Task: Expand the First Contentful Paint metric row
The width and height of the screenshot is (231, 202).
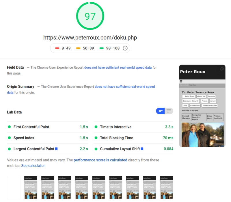Action: point(47,127)
